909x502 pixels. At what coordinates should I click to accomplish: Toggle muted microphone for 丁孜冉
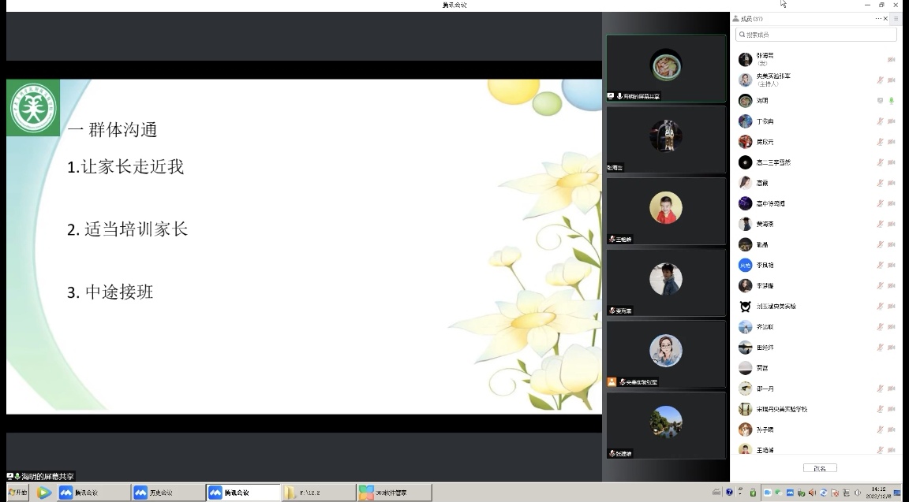(880, 121)
